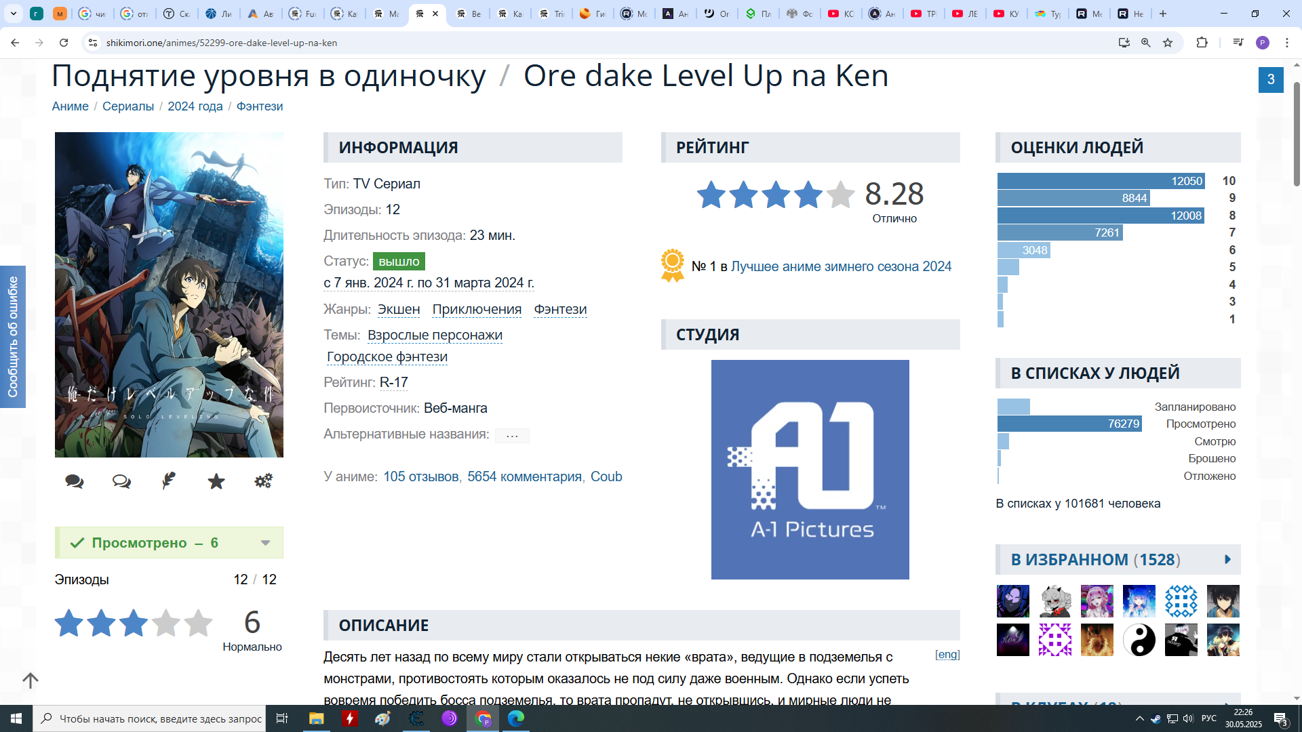Go back using the browser back arrow
The height and width of the screenshot is (732, 1302).
(x=15, y=43)
